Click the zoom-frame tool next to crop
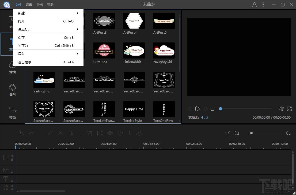 click(100, 133)
